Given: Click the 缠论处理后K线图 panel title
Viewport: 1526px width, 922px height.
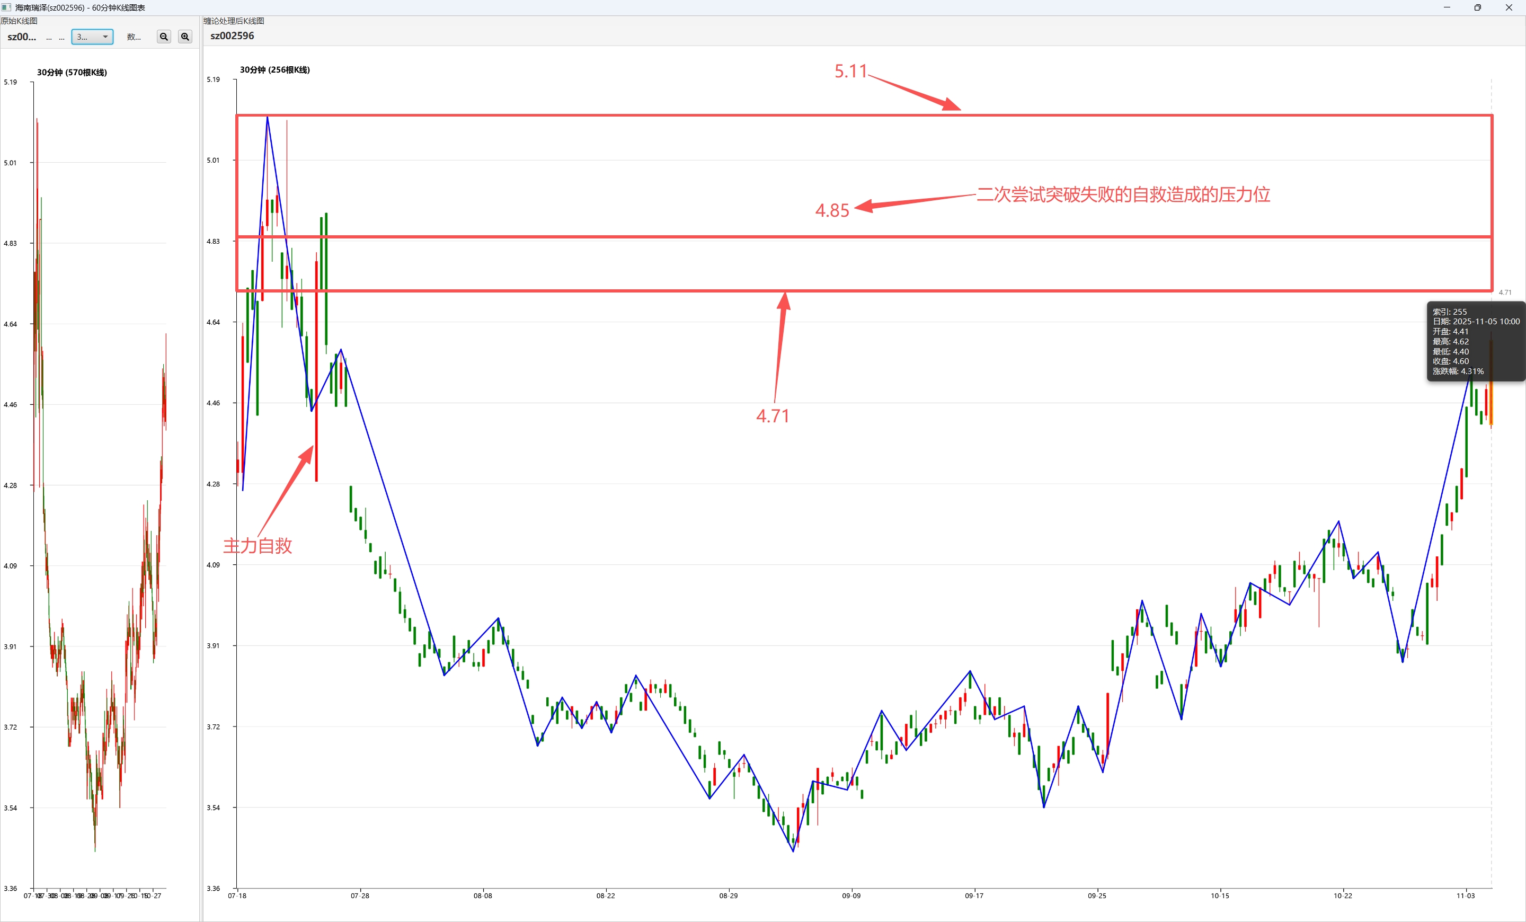Looking at the screenshot, I should [x=234, y=21].
